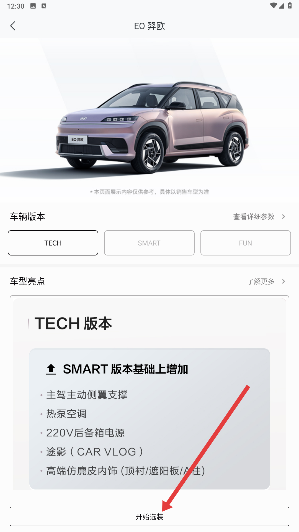Open the 了解更多 link
The height and width of the screenshot is (532, 299).
point(261,282)
